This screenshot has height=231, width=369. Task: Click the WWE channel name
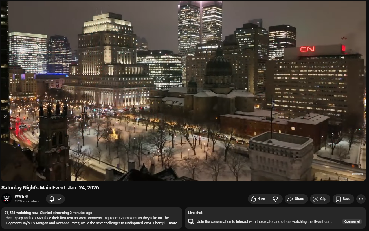point(19,196)
